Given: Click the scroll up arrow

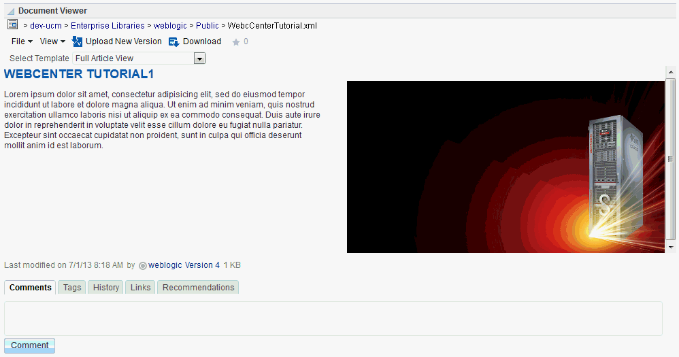Looking at the screenshot, I should (671, 72).
